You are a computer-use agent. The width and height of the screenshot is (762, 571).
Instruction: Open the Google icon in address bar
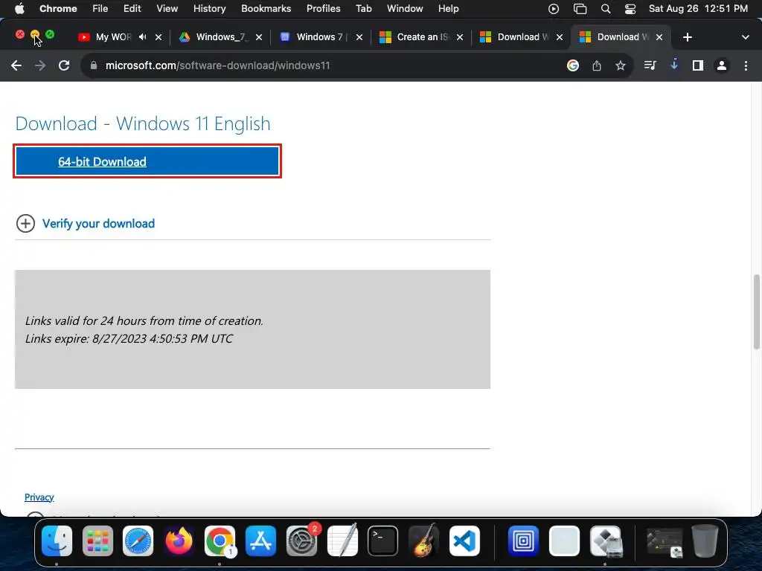click(573, 65)
